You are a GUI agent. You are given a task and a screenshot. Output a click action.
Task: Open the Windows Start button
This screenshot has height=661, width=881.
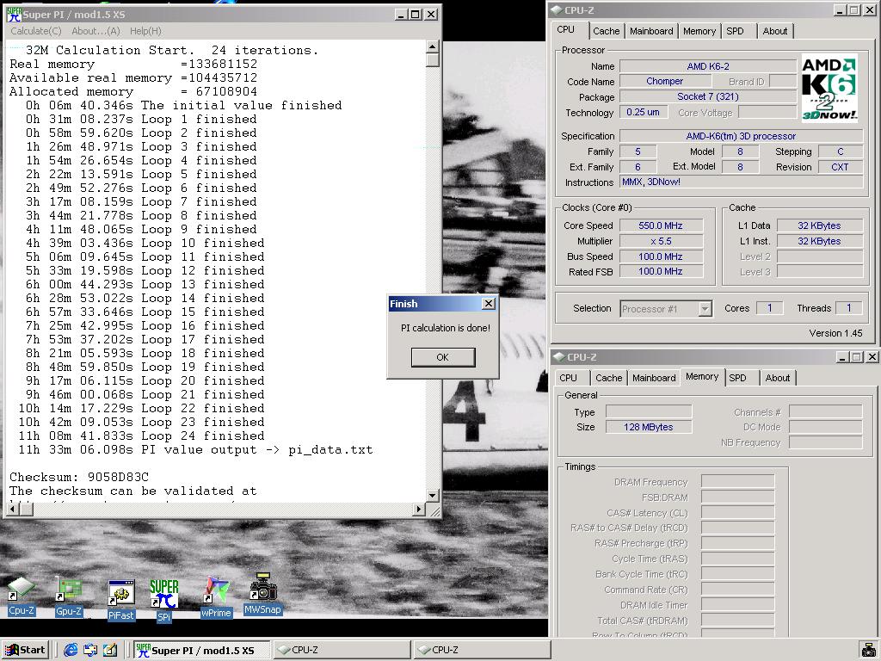(x=25, y=650)
